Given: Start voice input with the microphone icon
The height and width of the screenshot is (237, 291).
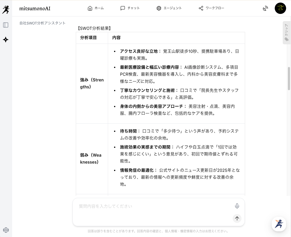Looking at the screenshot, I should (237, 206).
